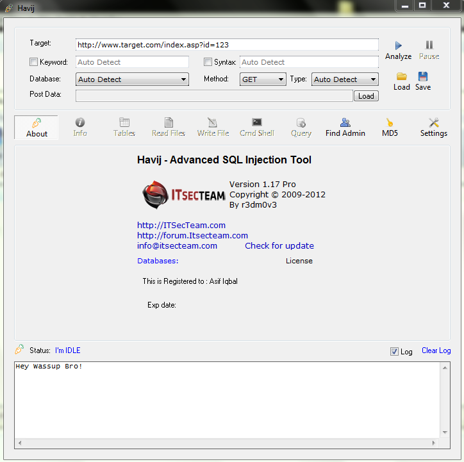Image resolution: width=464 pixels, height=462 pixels.
Task: Click the Load button beside Post Data
Action: (x=366, y=96)
